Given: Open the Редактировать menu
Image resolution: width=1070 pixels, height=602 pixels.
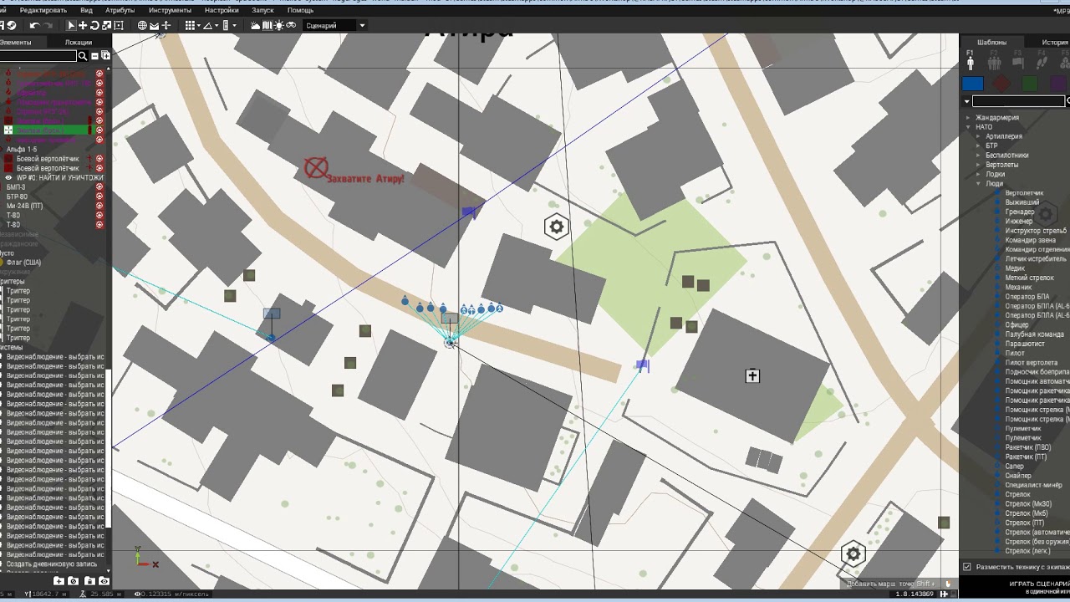Looking at the screenshot, I should 43,10.
